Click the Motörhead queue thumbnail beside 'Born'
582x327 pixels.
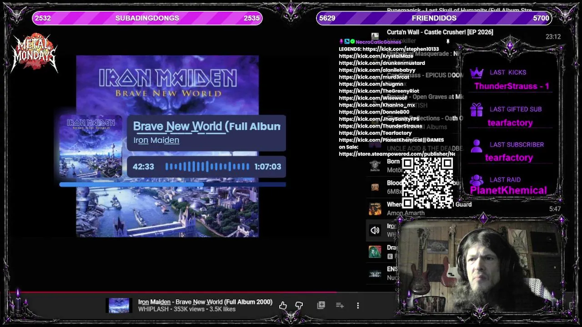(375, 166)
